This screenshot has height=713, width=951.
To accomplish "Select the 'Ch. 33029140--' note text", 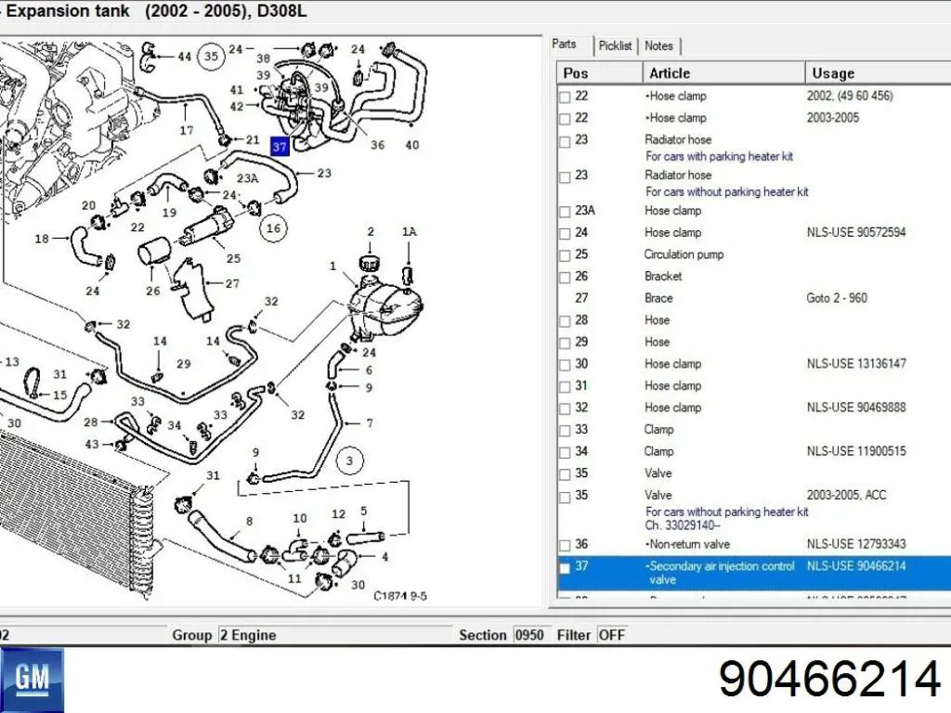I will click(x=683, y=525).
